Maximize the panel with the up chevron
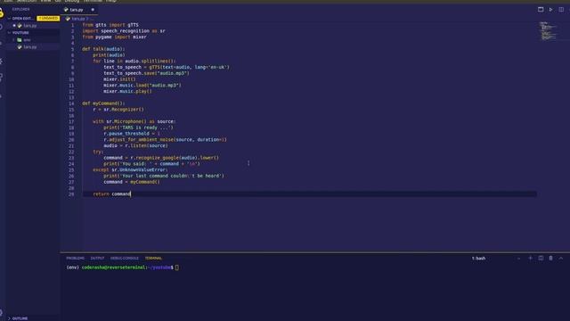Image resolution: width=570 pixels, height=321 pixels. (x=561, y=258)
